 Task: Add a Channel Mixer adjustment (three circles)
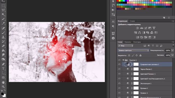152,33
